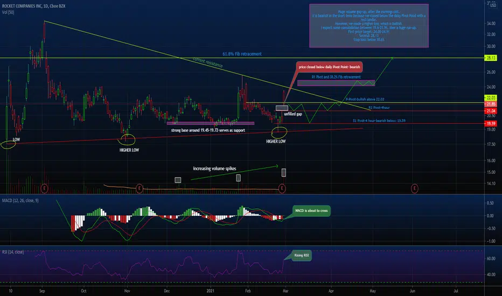The height and width of the screenshot is (296, 502).
Task: Select the blue analysis note box at top
Action: (x=369, y=26)
